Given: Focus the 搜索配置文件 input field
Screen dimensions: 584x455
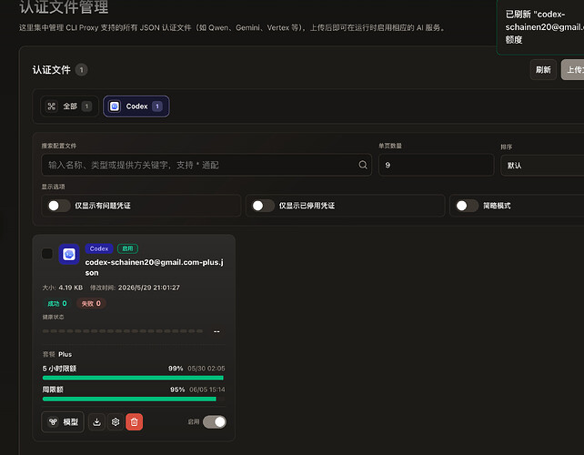Looking at the screenshot, I should tap(206, 165).
